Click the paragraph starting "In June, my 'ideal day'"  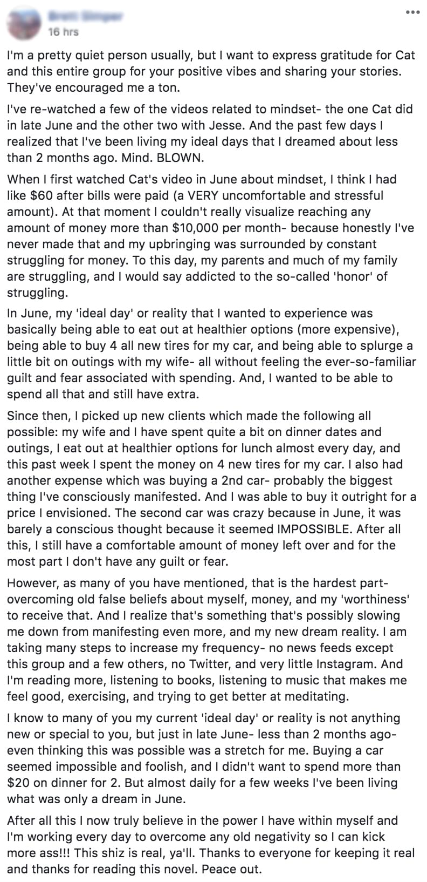(x=210, y=354)
